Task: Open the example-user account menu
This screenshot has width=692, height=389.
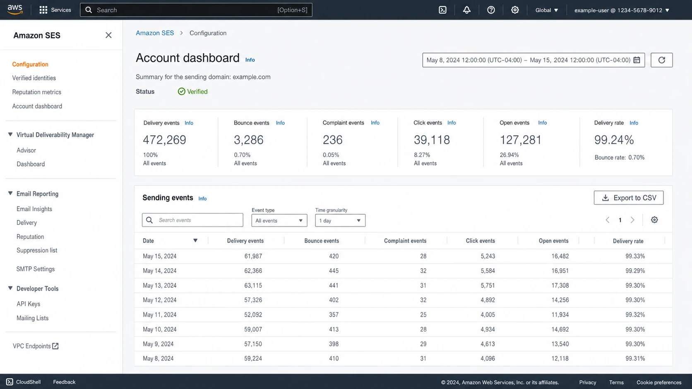Action: point(622,10)
